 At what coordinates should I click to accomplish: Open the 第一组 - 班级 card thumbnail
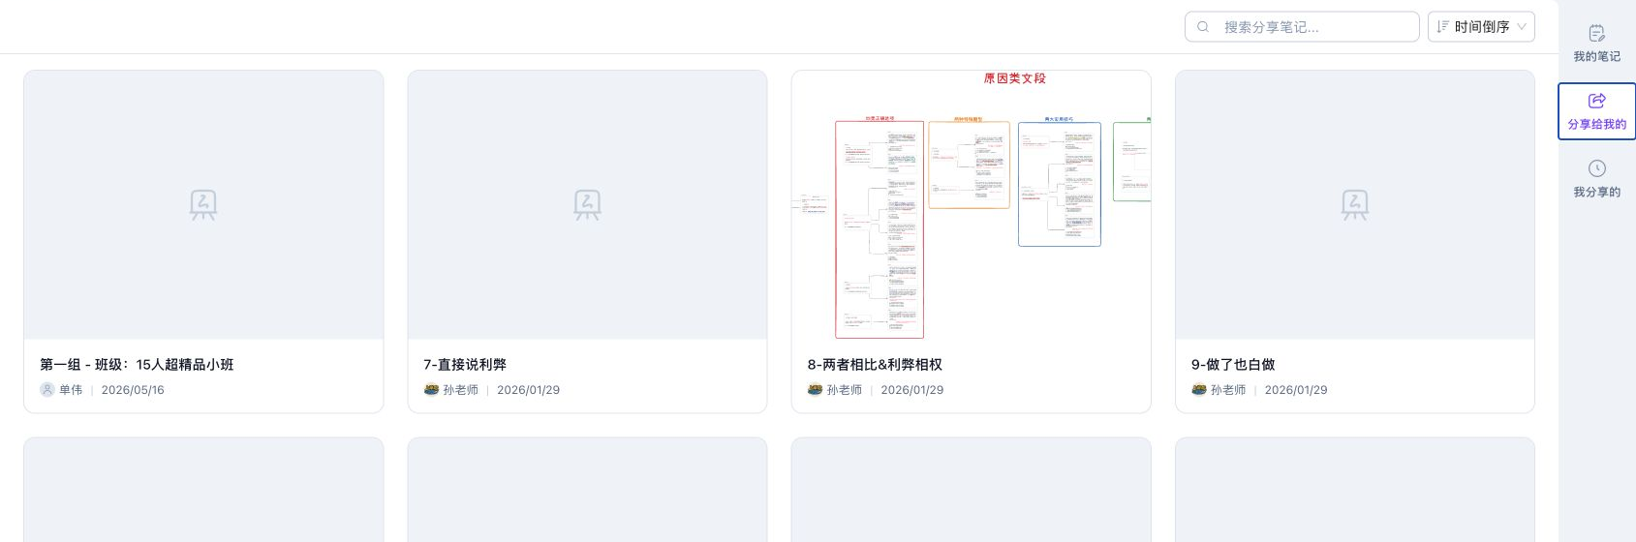coord(203,204)
